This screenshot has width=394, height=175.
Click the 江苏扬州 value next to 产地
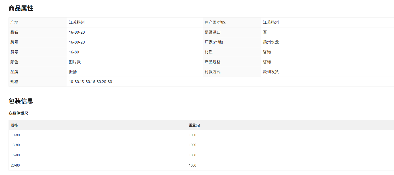click(77, 22)
